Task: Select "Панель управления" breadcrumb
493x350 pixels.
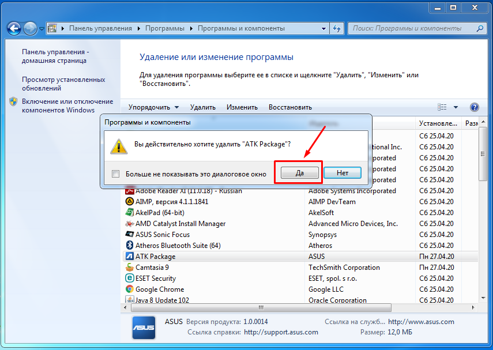Action: [100, 28]
